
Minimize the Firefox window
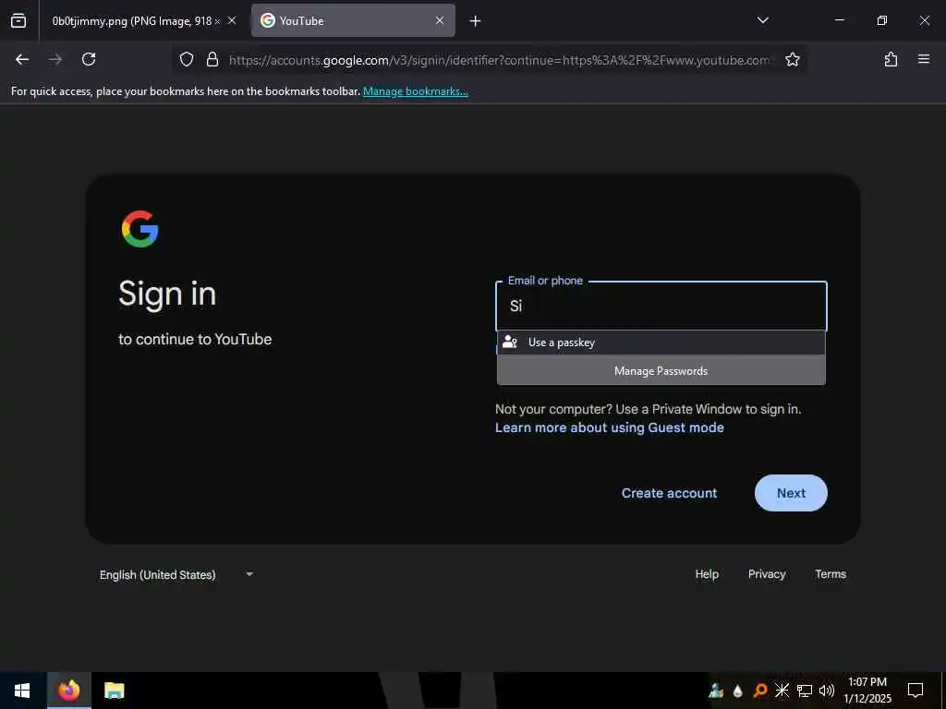(839, 20)
